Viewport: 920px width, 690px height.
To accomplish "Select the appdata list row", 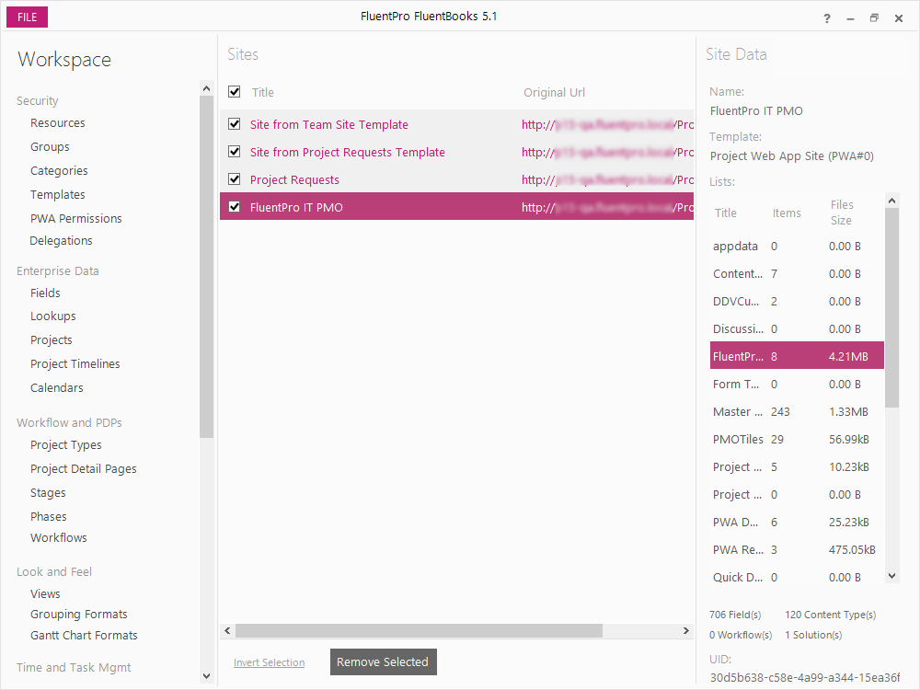I will click(x=797, y=247).
